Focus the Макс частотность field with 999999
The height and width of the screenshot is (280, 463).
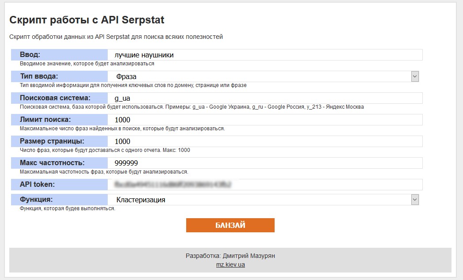[x=265, y=163]
